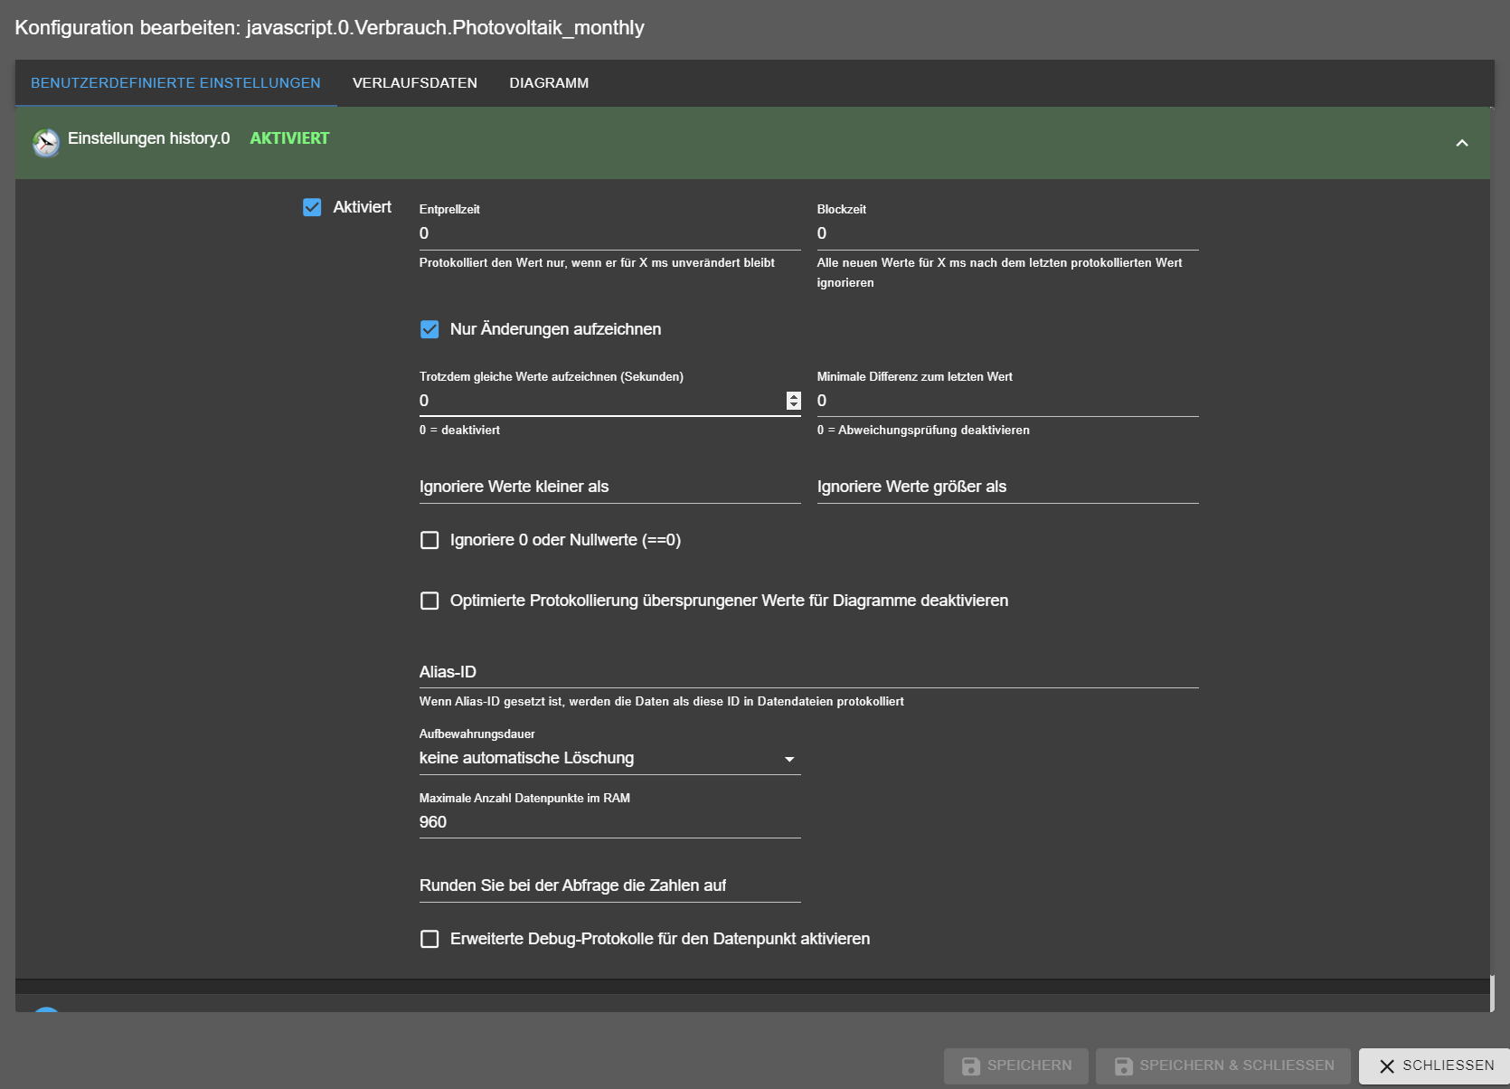Viewport: 1510px width, 1089px height.
Task: Edit Maximale Anzahl Datenpunkte im RAM value
Action: 609,822
